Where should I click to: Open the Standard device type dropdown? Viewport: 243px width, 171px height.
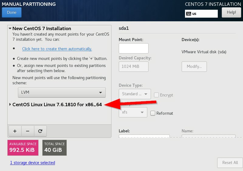click(135, 94)
